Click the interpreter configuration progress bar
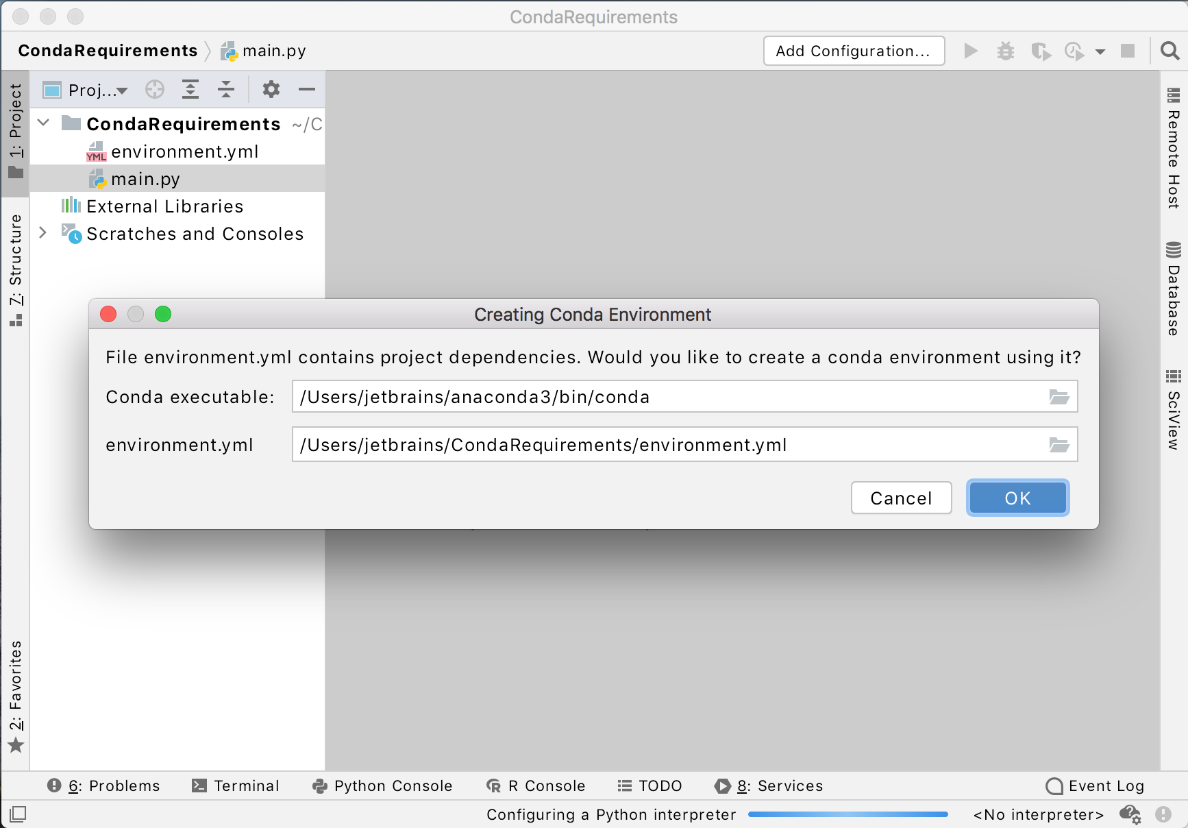Screen dimensions: 1188x828 [x=847, y=814]
